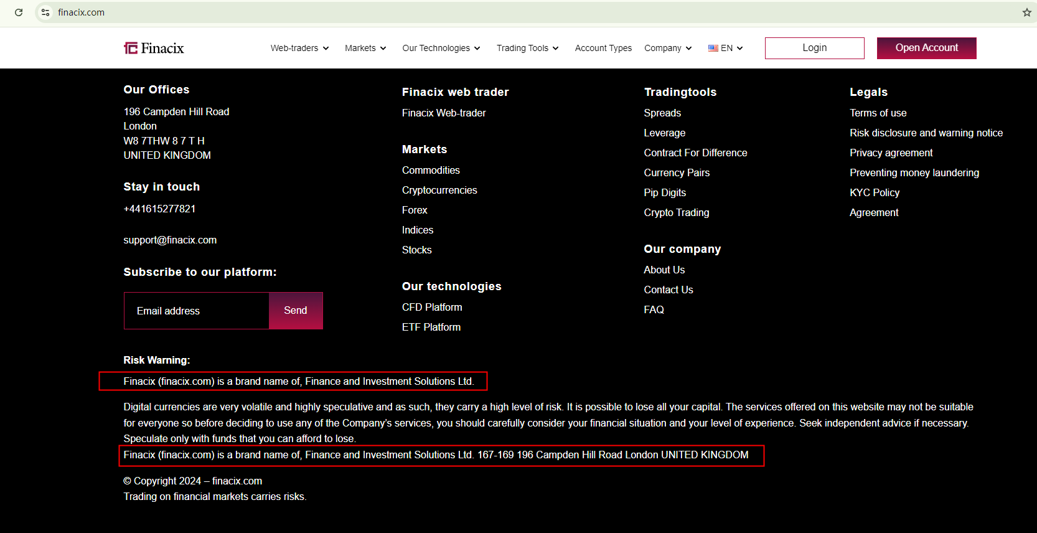Click the support@finacix.com email link

click(170, 240)
